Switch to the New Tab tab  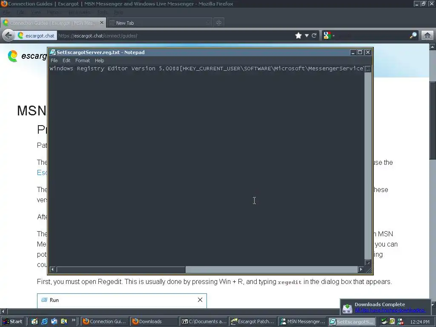point(159,23)
